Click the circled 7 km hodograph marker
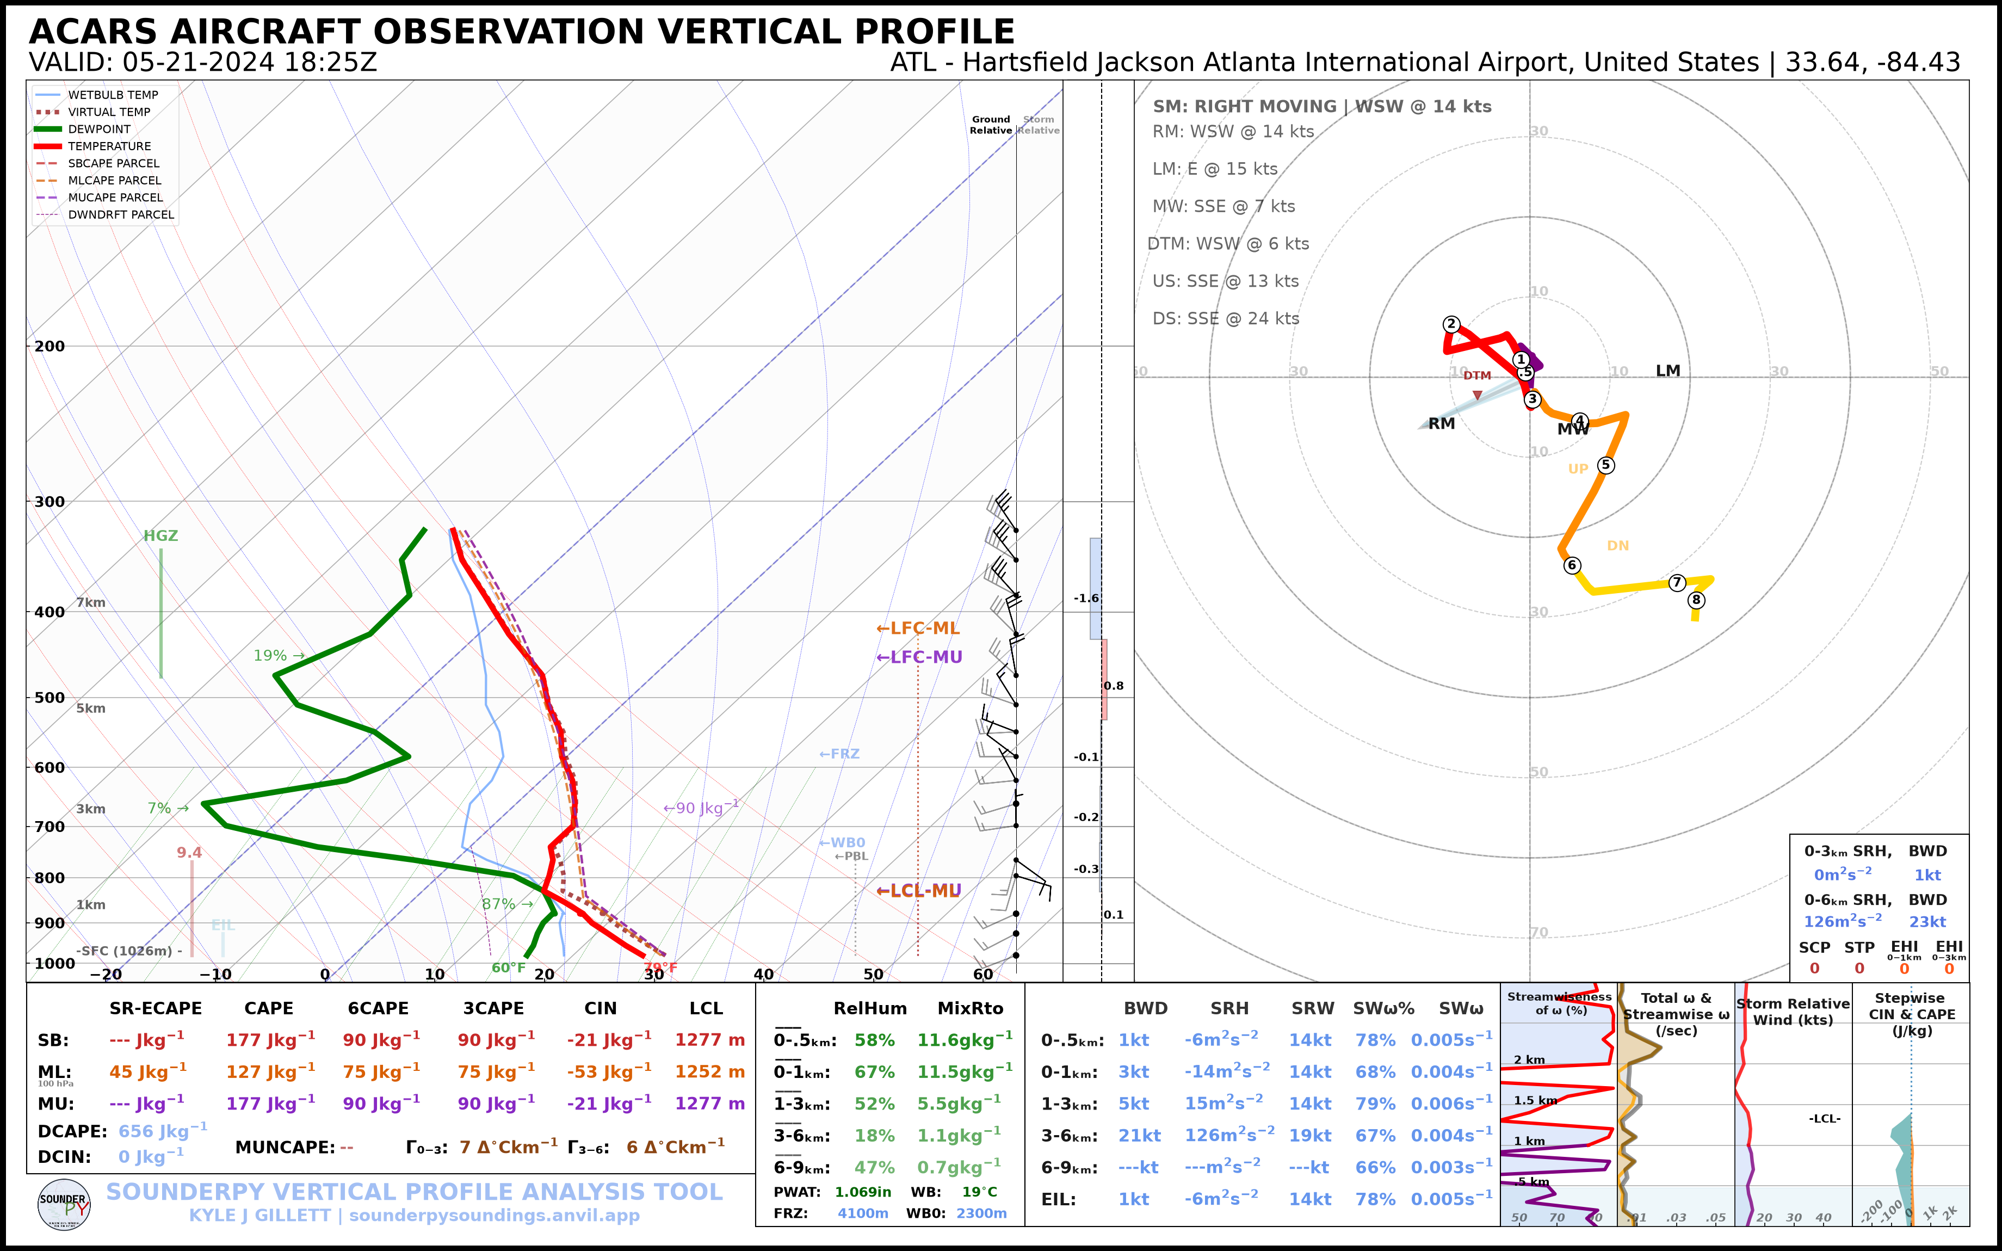Viewport: 2002px width, 1251px height. (x=1677, y=582)
